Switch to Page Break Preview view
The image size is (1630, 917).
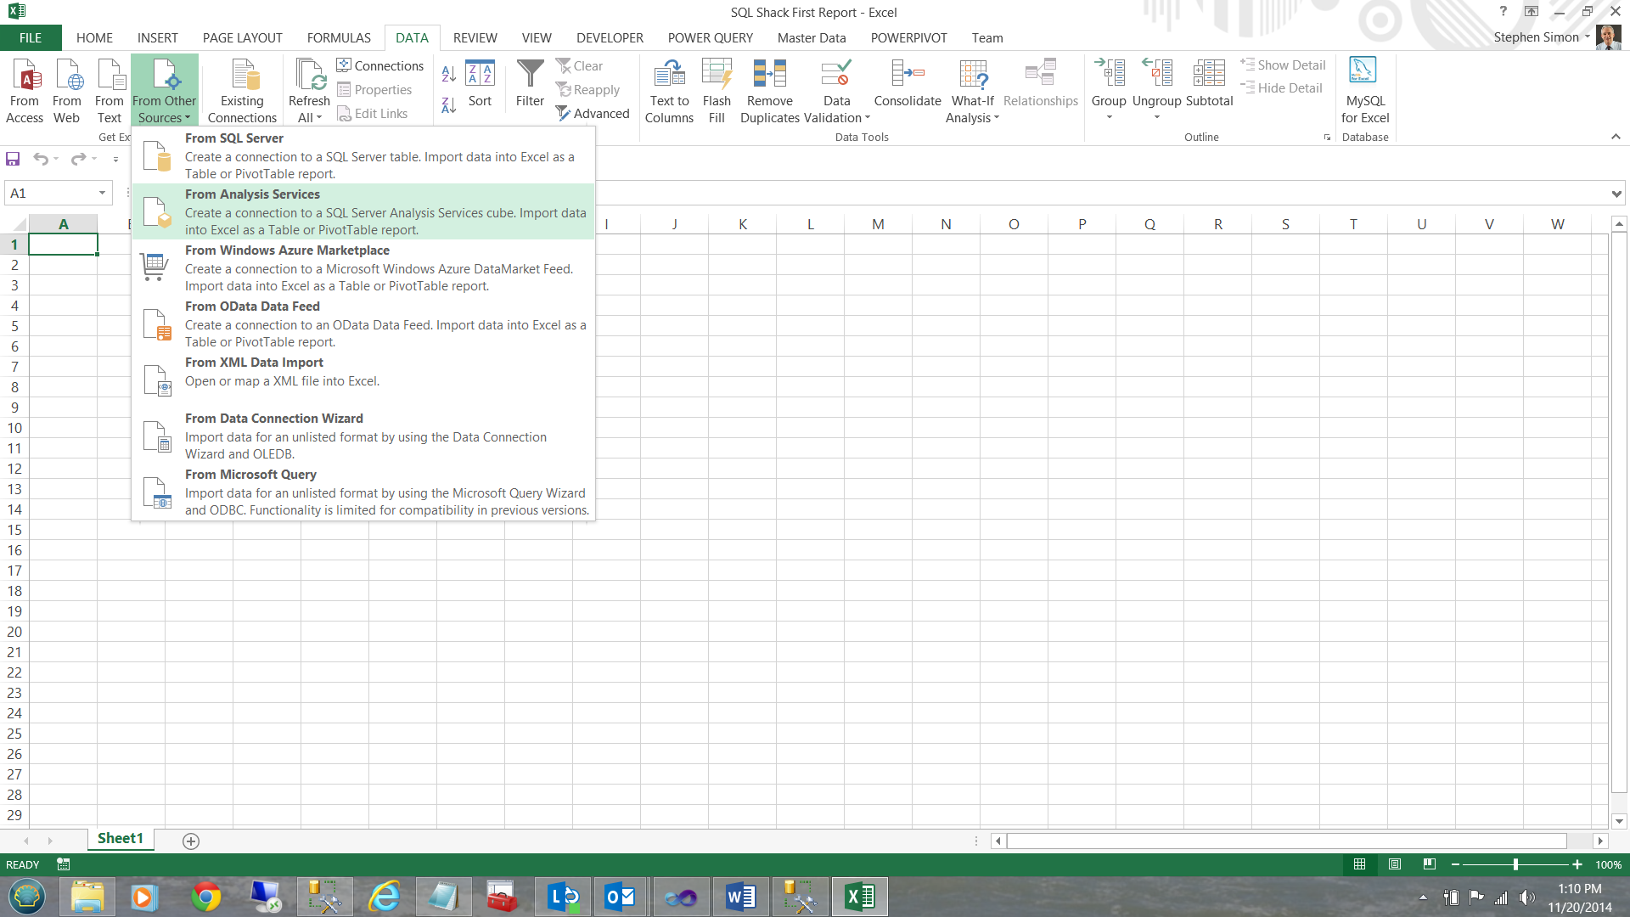1430,864
